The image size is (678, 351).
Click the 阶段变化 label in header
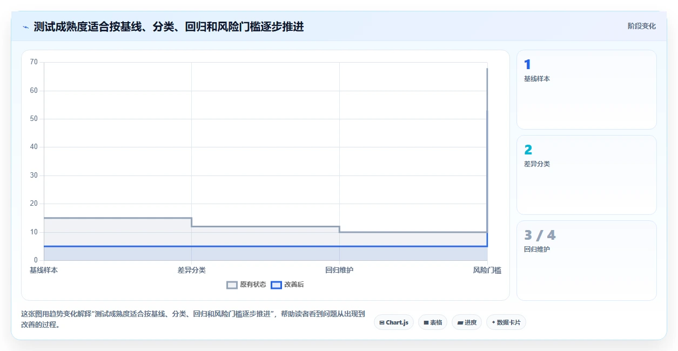coord(642,26)
